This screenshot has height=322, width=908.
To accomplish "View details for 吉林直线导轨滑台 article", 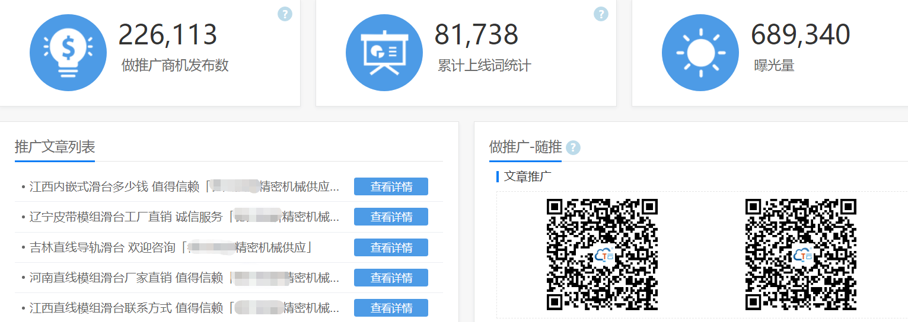I will click(391, 247).
